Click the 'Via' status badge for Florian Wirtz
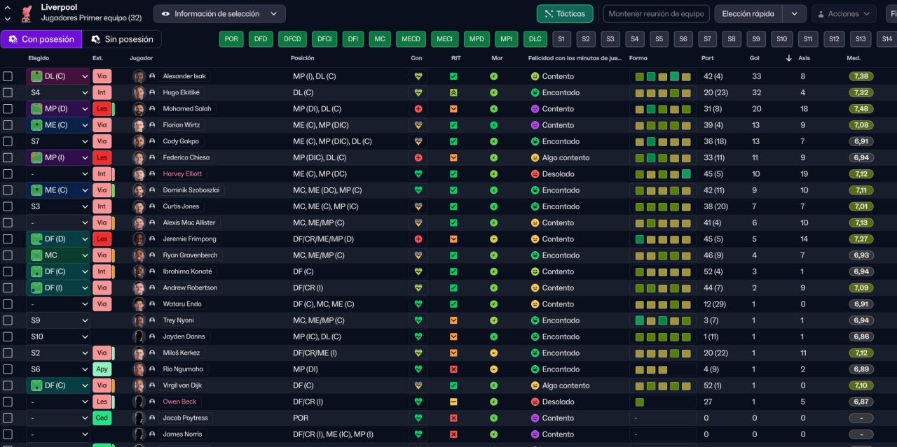Image resolution: width=897 pixels, height=447 pixels. 102,125
